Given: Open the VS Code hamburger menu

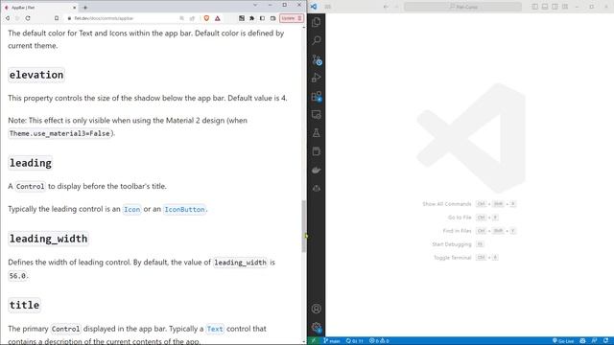Looking at the screenshot, I should (328, 7).
